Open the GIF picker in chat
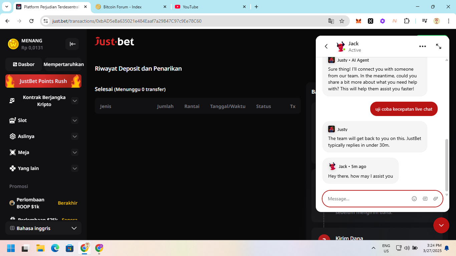 (x=425, y=199)
